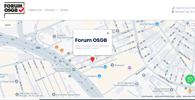Click the Adres line in the info window

click(92, 46)
